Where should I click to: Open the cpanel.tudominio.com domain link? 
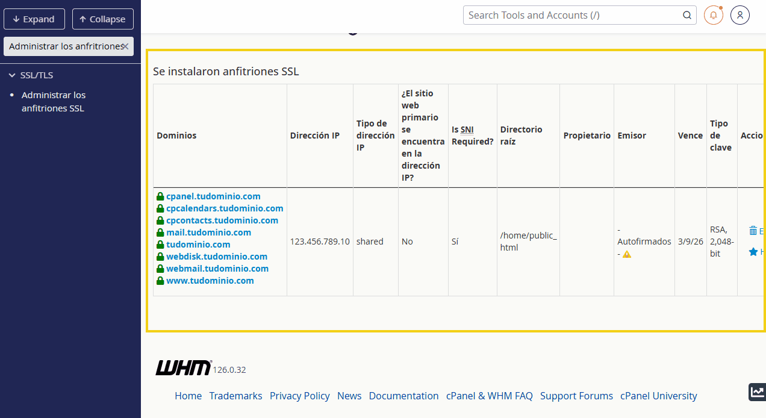[x=213, y=196]
